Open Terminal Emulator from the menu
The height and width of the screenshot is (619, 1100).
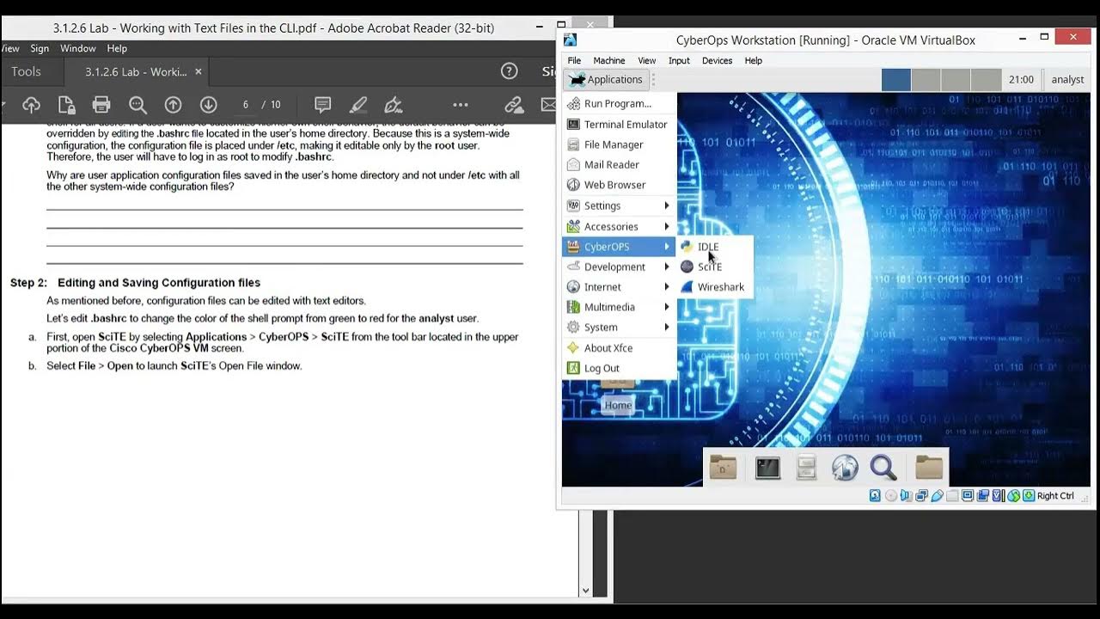620,124
